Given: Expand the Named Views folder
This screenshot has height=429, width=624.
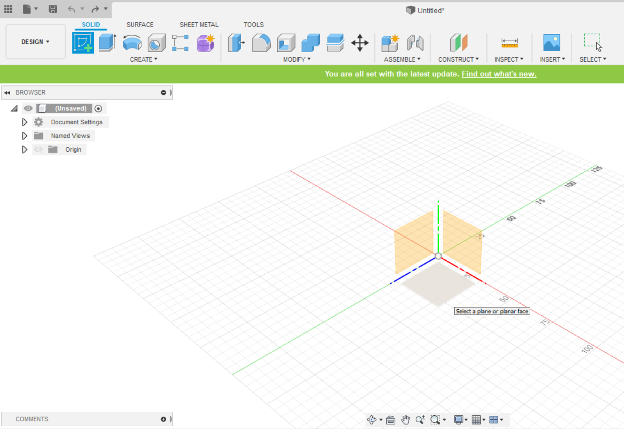Looking at the screenshot, I should 25,136.
